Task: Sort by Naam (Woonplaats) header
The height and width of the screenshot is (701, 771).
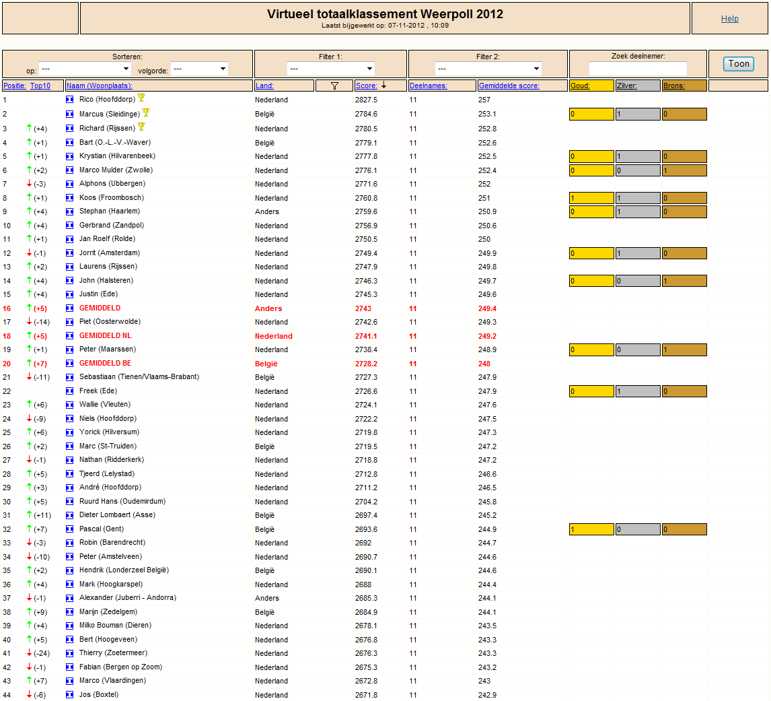Action: pyautogui.click(x=100, y=86)
